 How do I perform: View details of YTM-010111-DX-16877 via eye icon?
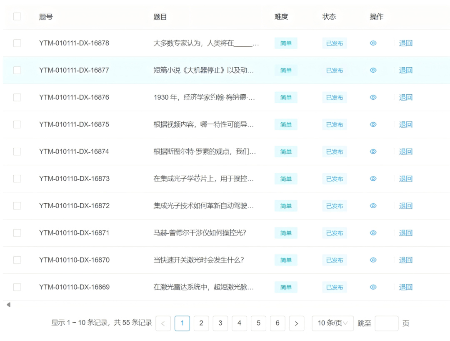click(373, 71)
